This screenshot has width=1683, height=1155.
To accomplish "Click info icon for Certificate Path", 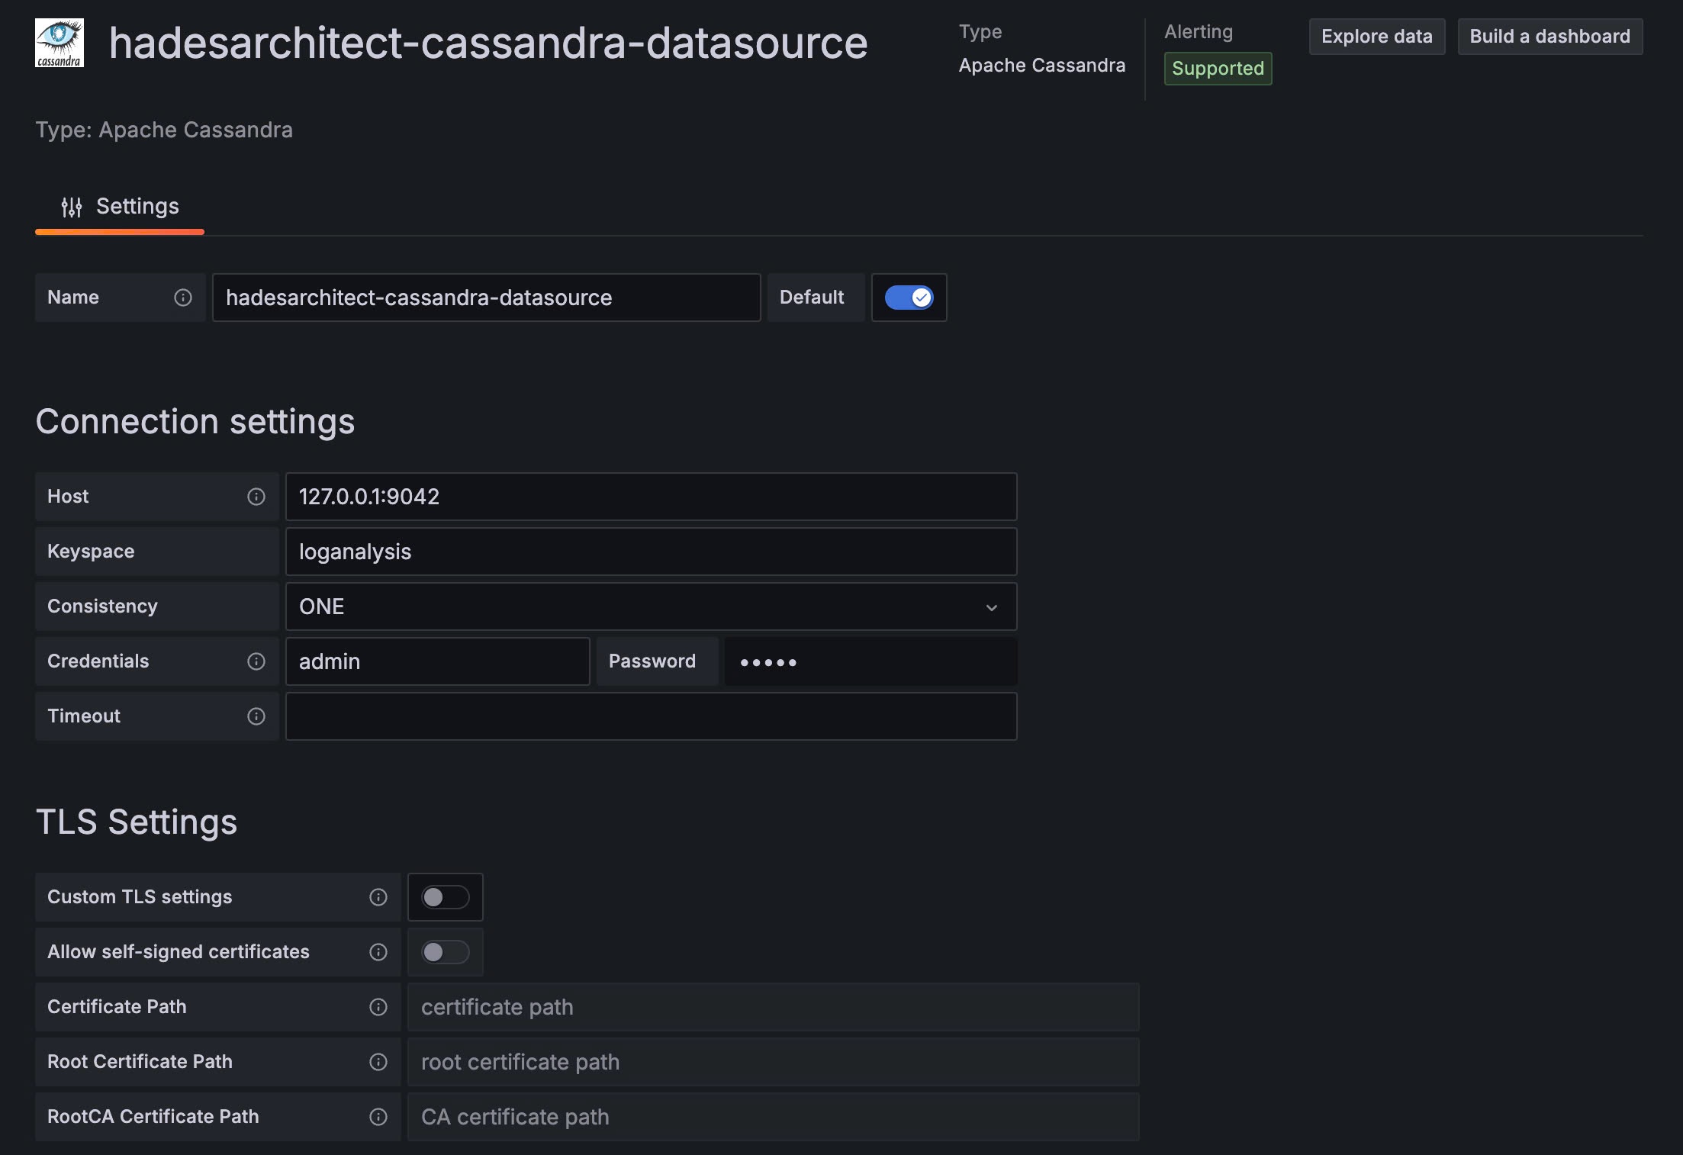I will pyautogui.click(x=378, y=1007).
